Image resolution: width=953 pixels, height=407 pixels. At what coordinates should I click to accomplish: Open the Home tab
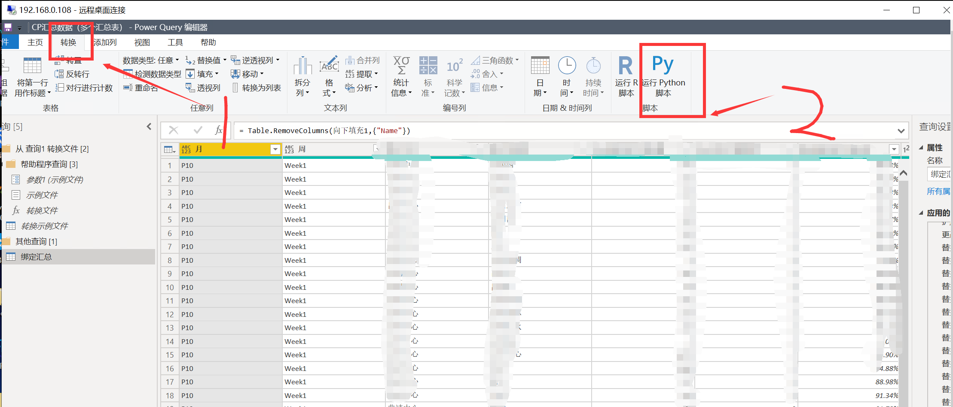tap(35, 42)
